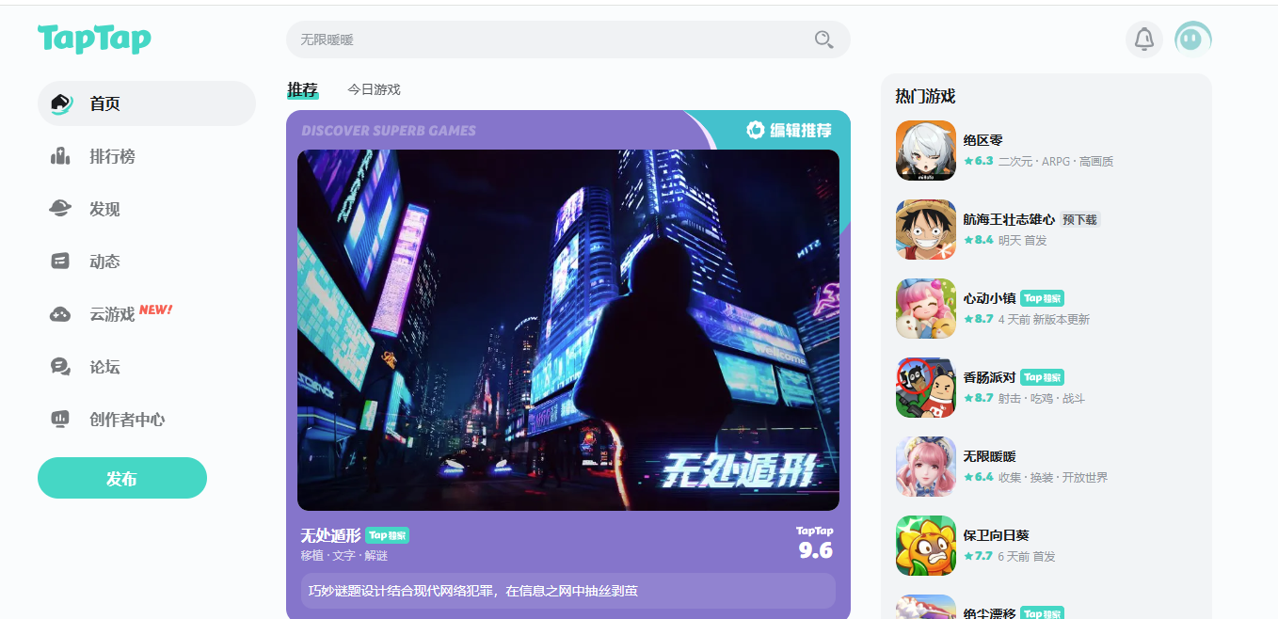Open the 保卫向日葵 title link

(997, 535)
